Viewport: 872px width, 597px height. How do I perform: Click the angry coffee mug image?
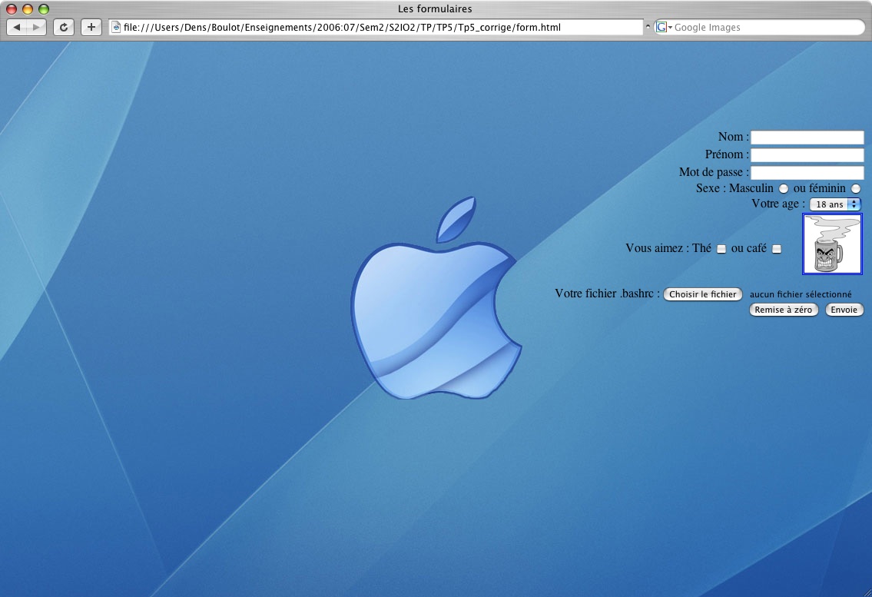point(832,244)
